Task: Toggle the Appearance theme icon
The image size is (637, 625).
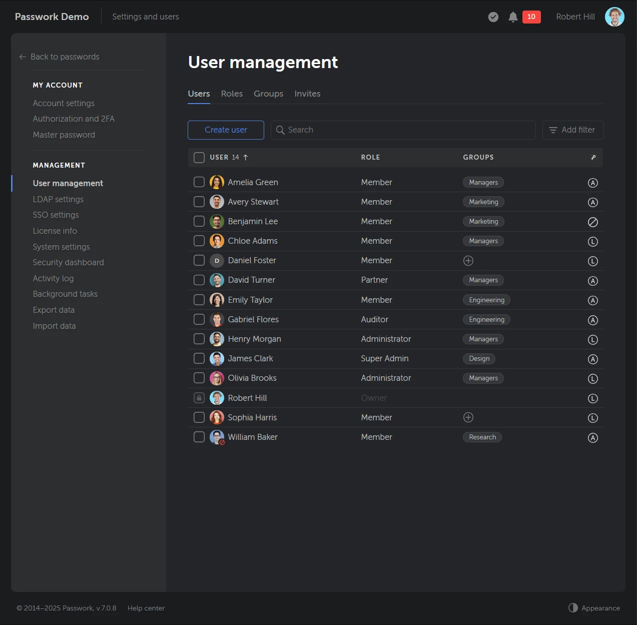Action: point(573,607)
